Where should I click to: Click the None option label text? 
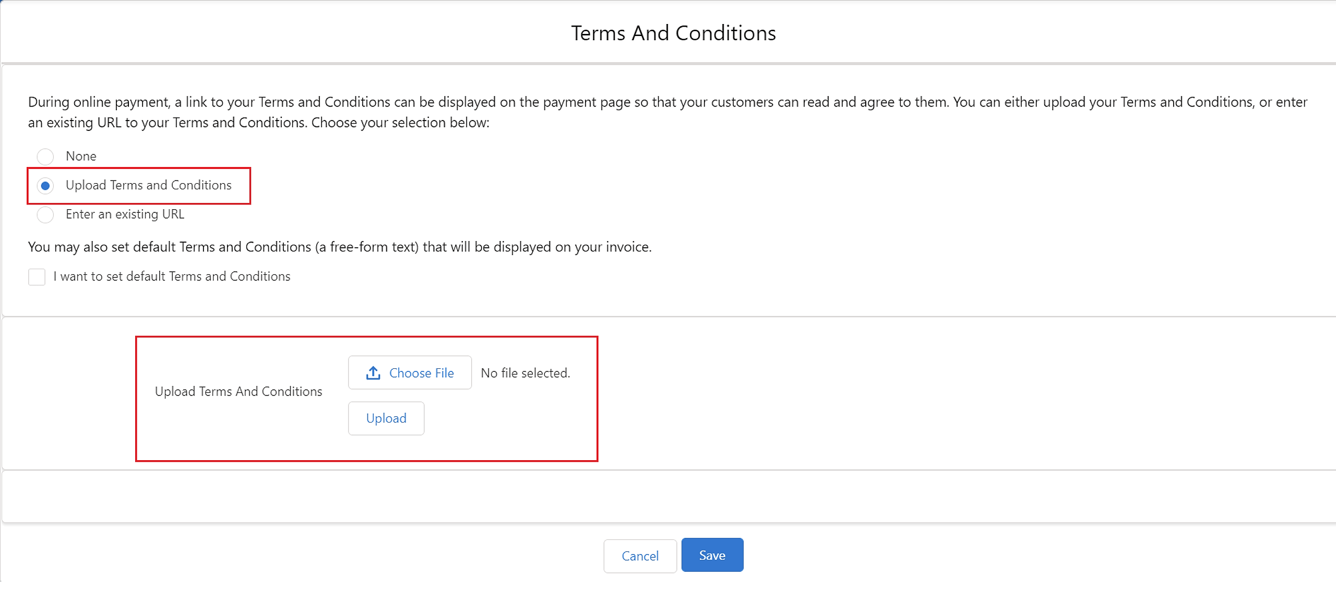click(x=81, y=156)
